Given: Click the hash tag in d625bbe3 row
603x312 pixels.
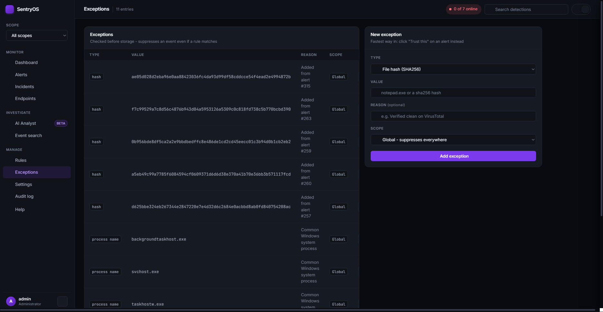Looking at the screenshot, I should click(96, 207).
